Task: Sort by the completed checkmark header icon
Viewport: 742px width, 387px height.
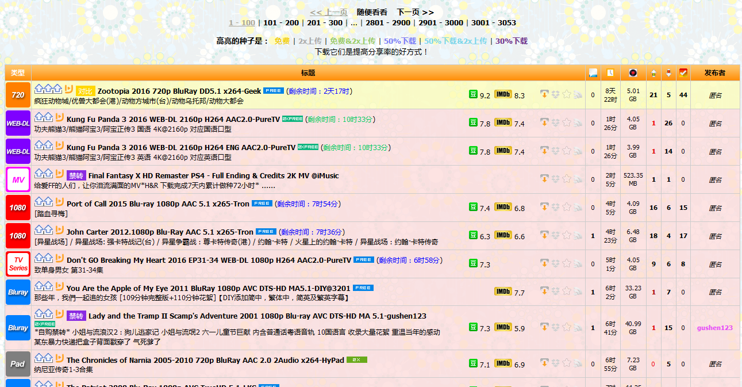Action: coord(683,73)
